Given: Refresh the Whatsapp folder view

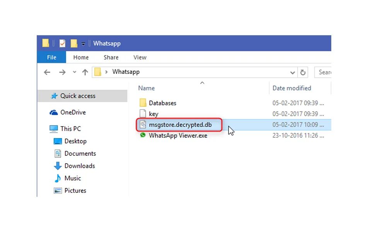Looking at the screenshot, I should click(x=303, y=72).
